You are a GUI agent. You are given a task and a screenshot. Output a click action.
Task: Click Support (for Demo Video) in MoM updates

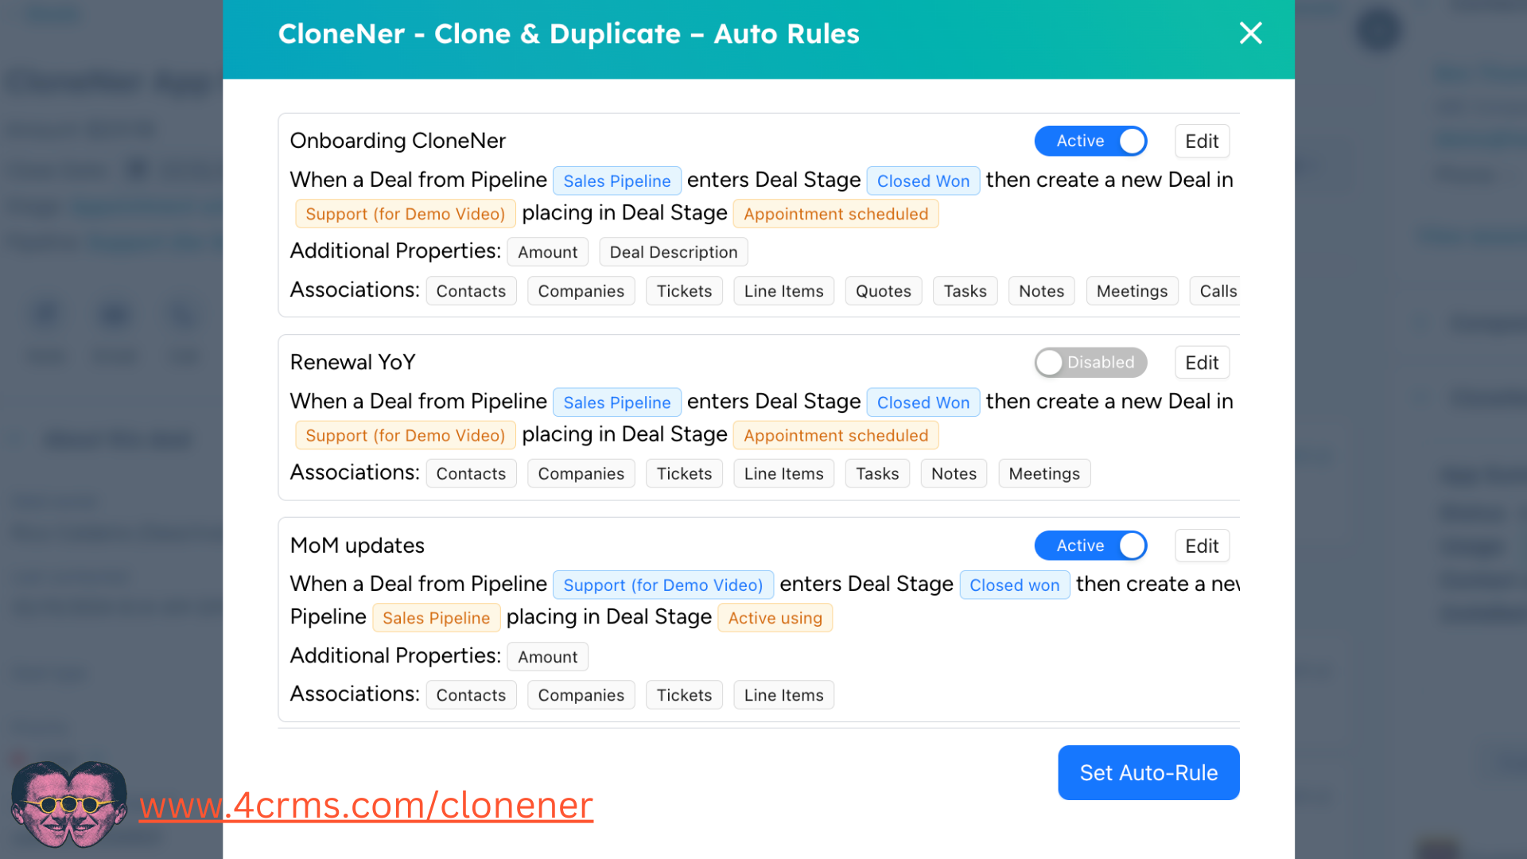[662, 585]
